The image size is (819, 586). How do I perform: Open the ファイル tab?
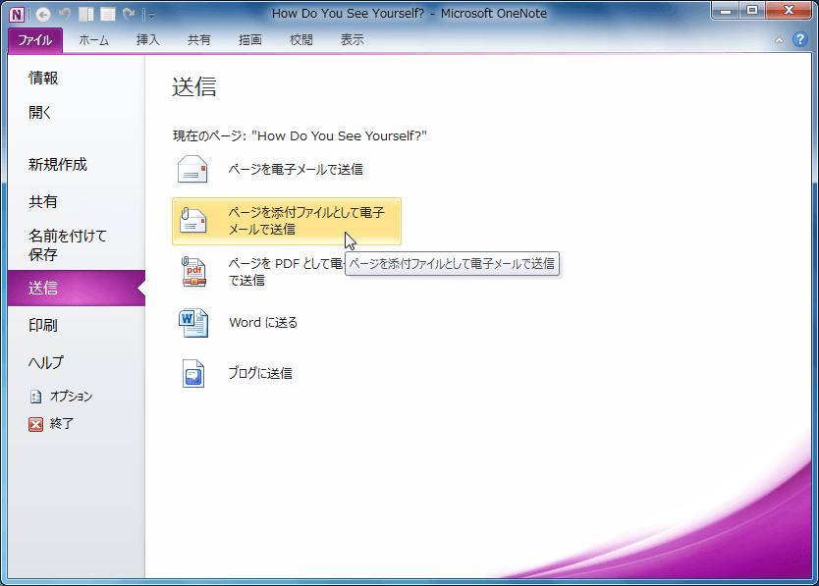pyautogui.click(x=35, y=40)
